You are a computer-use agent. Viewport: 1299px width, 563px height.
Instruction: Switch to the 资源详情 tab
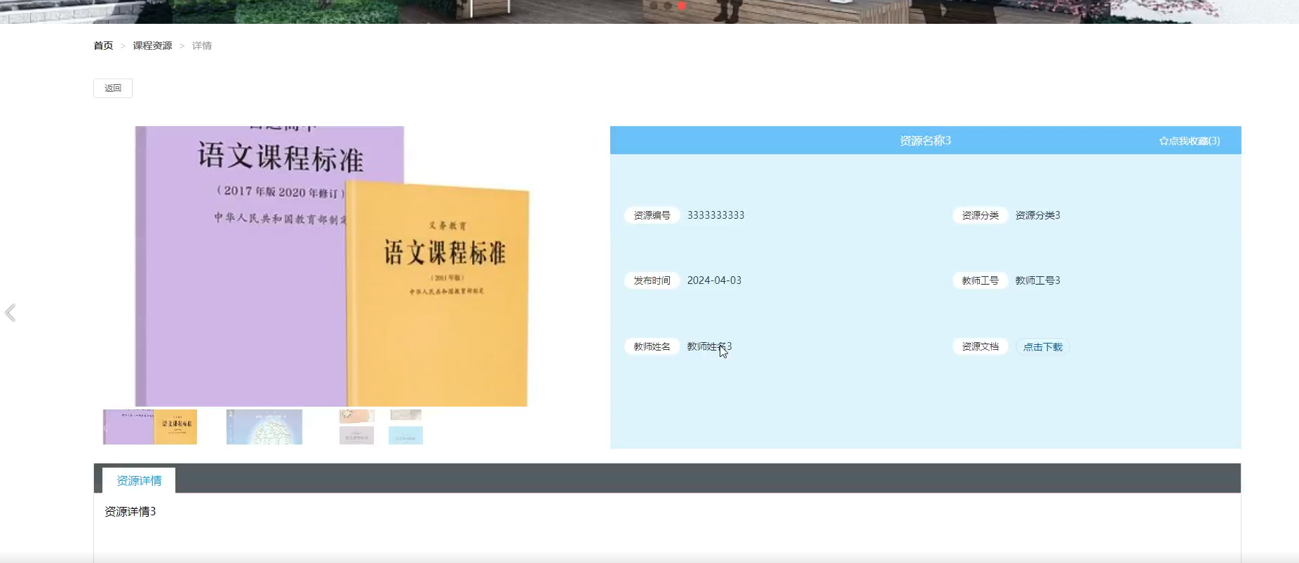(139, 480)
